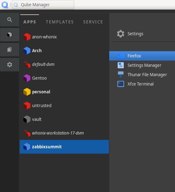This screenshot has width=175, height=192.
Task: Select the personal qube name
Action: (41, 92)
